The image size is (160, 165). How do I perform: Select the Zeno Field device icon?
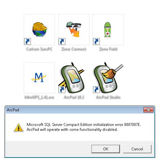107,30
